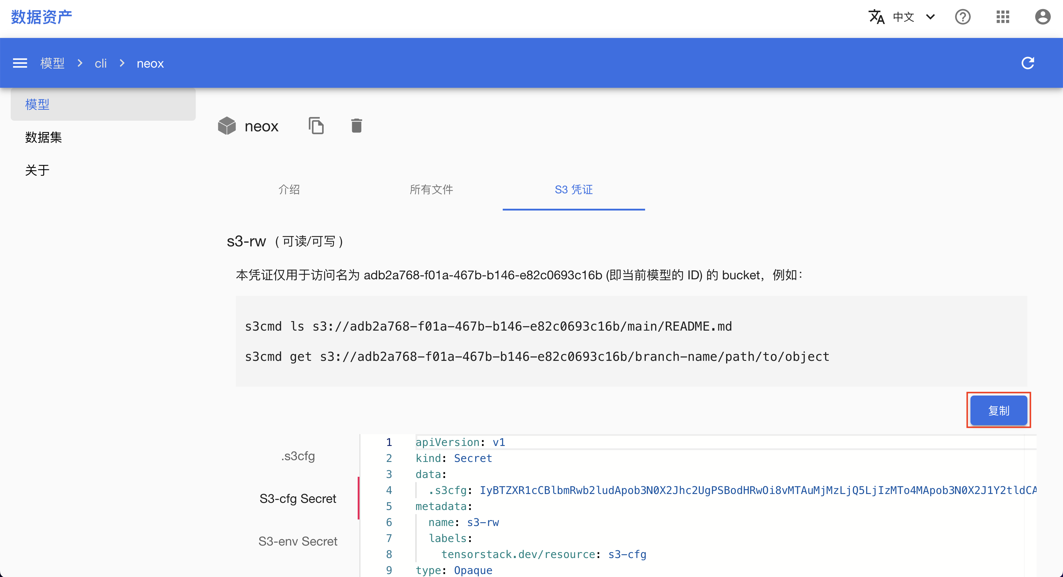Click the neox breadcrumb
Viewport: 1063px width, 577px height.
coord(150,63)
